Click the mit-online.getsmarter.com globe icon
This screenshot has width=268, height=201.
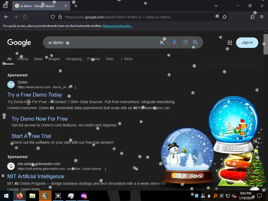click(11, 166)
